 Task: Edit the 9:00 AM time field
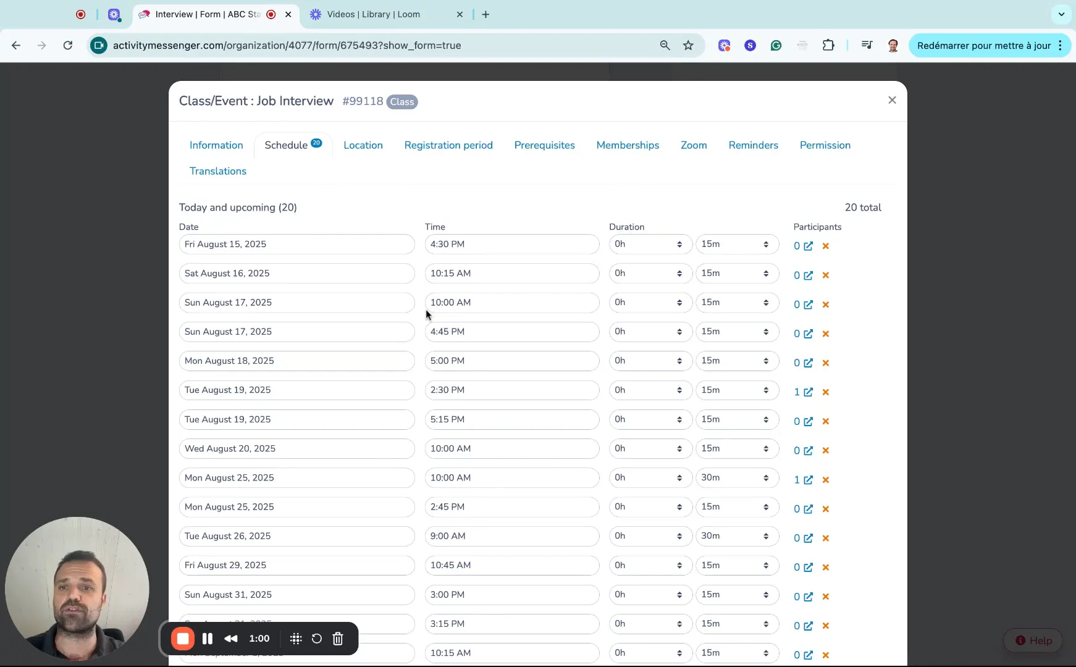(x=511, y=536)
